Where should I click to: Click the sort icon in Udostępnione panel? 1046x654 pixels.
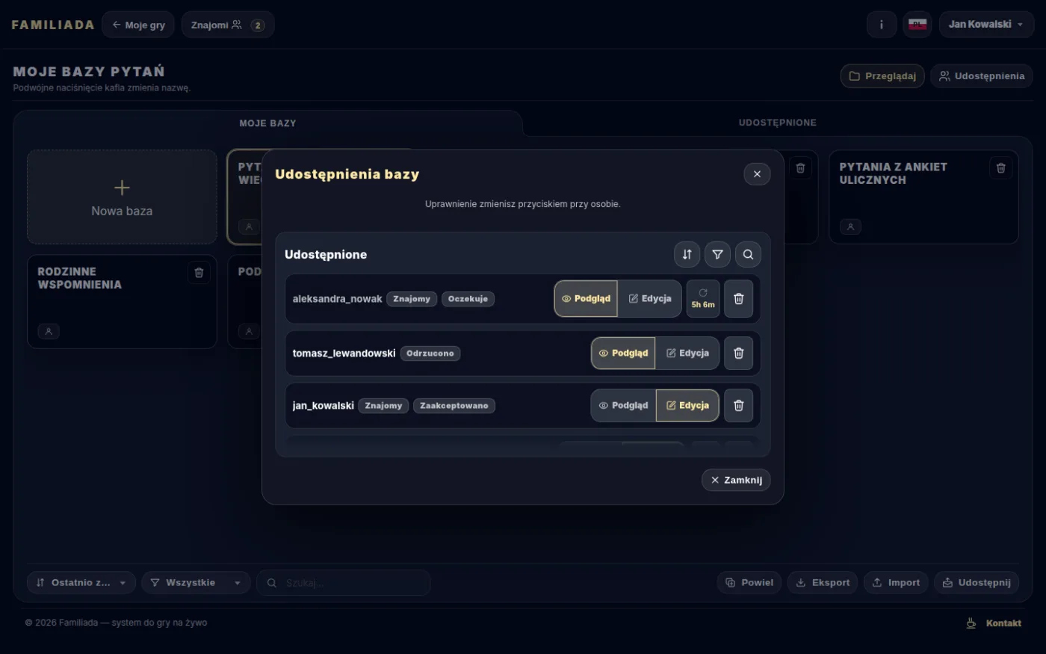pyautogui.click(x=687, y=254)
